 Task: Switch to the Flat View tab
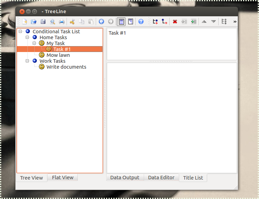coord(62,178)
